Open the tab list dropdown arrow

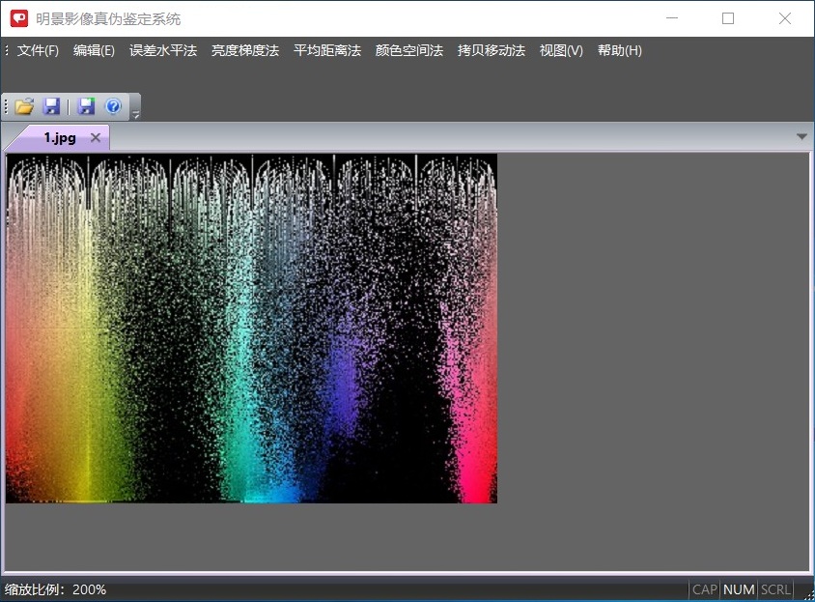pos(801,137)
